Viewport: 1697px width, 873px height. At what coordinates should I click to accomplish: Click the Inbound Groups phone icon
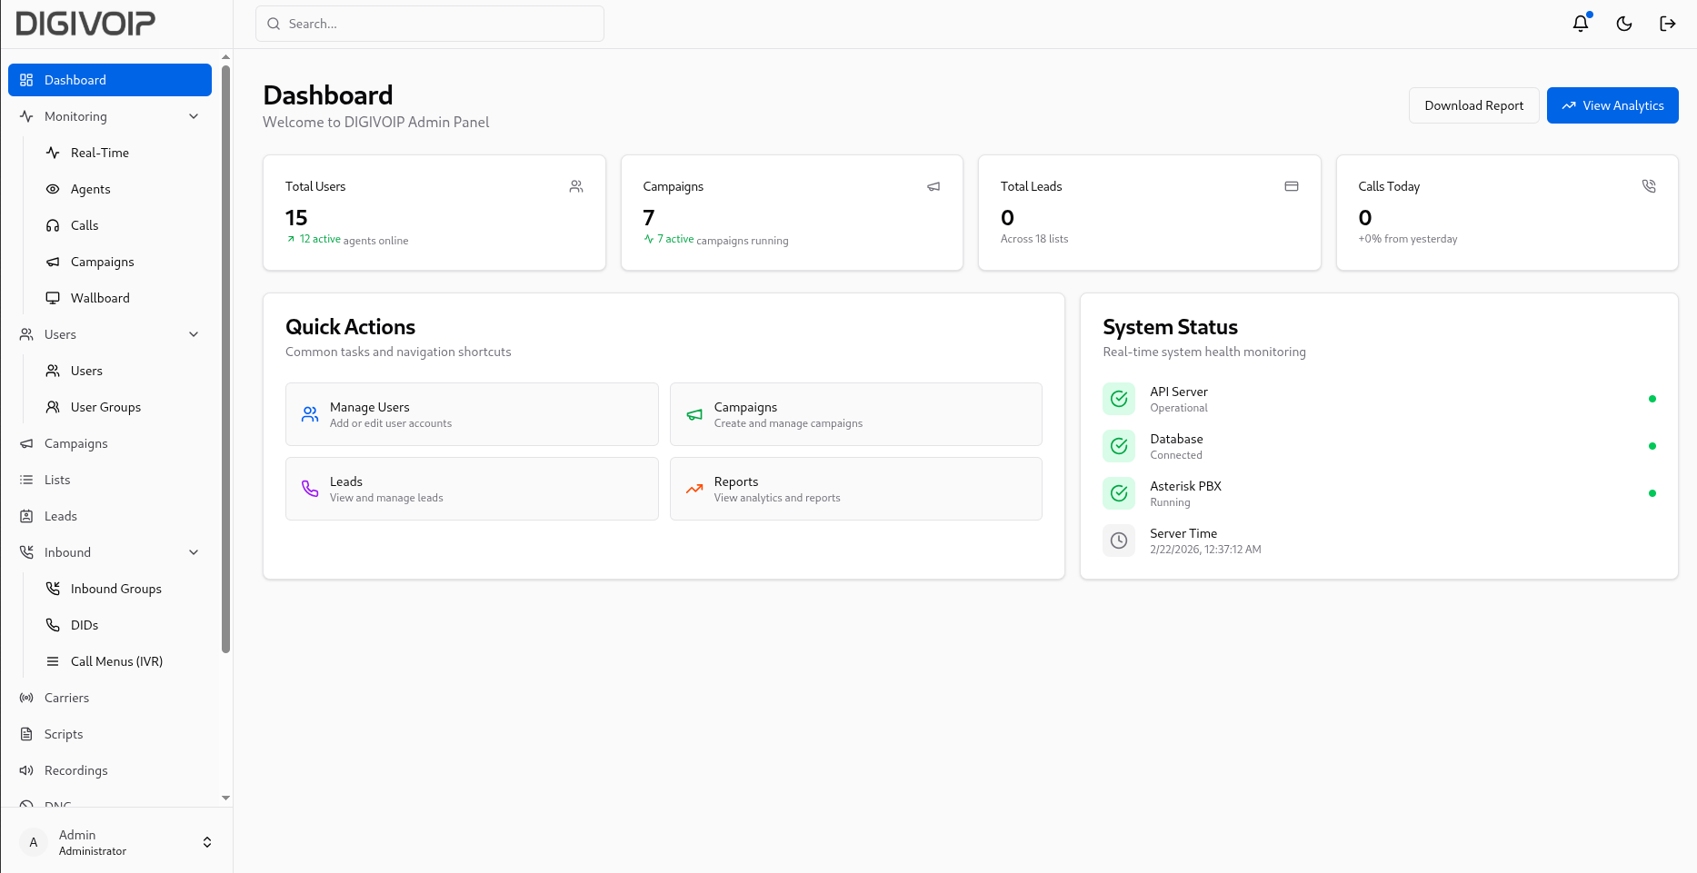tap(53, 589)
